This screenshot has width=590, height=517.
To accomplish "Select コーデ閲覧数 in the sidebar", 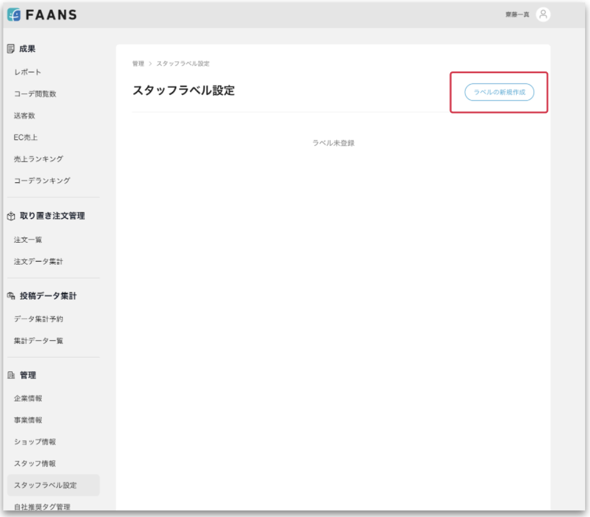I will 35,94.
